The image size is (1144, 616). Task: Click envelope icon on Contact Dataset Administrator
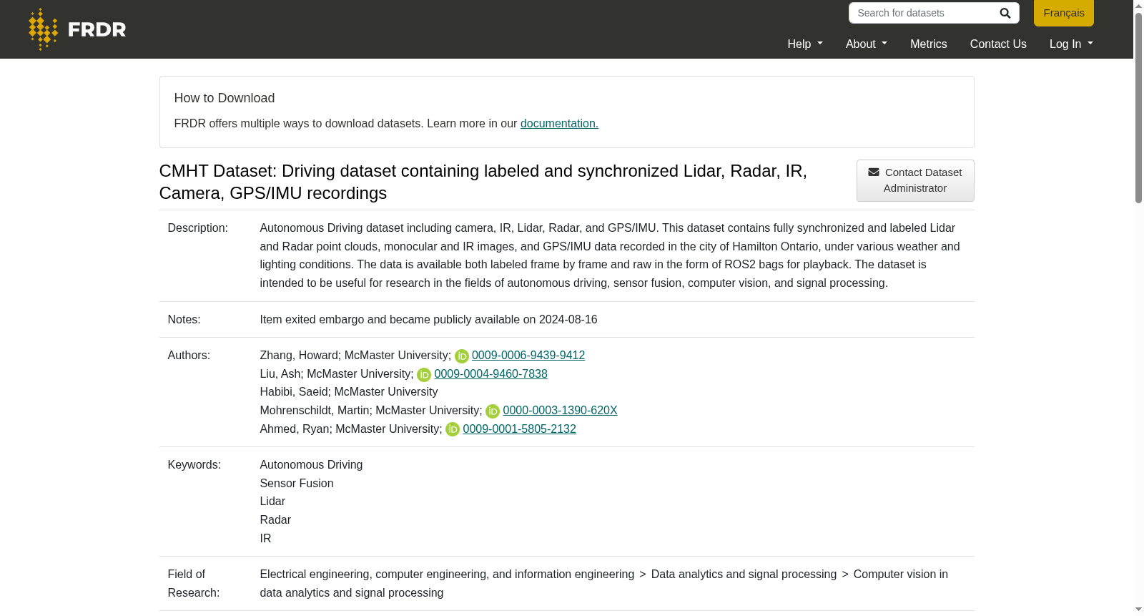pos(874,172)
